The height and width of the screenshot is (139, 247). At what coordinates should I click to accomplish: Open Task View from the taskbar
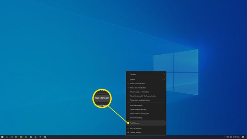(x=16, y=137)
